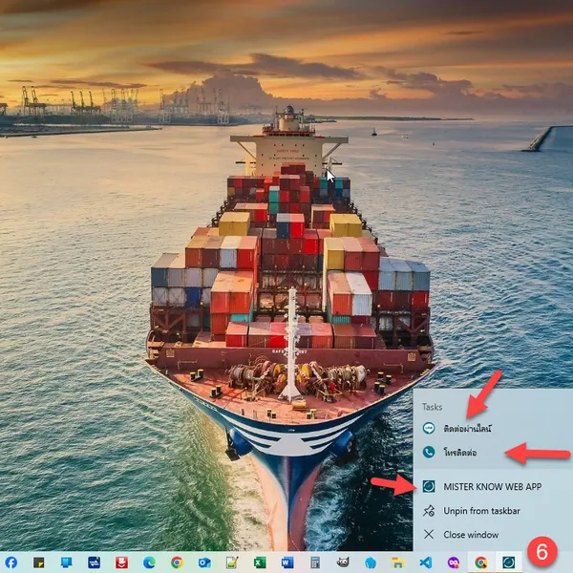Select the LINE contact task in jump list

(468, 429)
